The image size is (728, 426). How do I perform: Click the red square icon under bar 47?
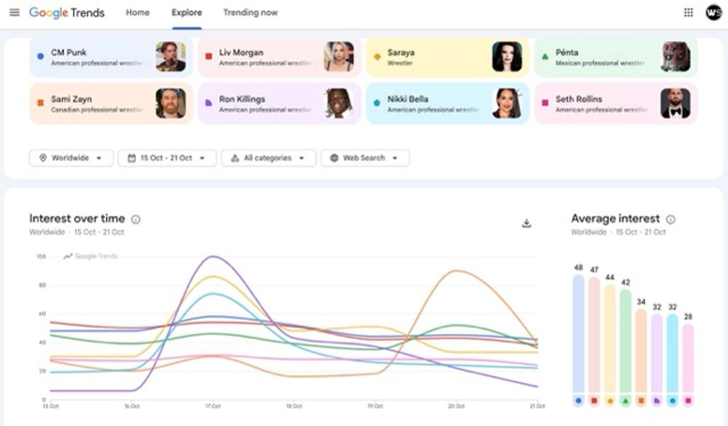594,401
